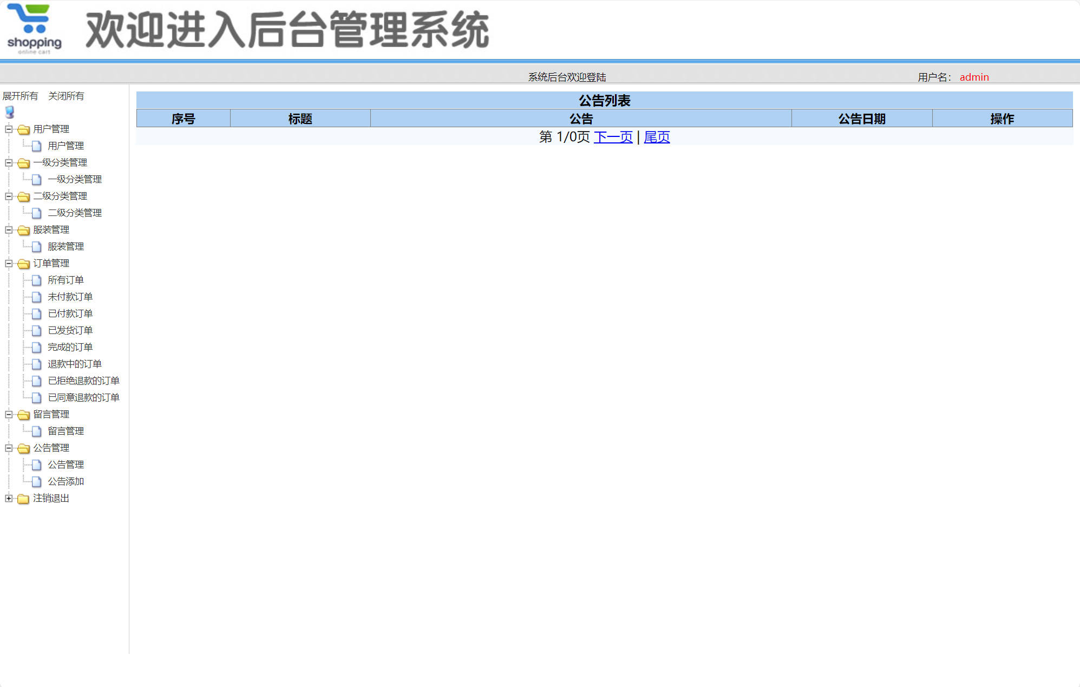Screen dimensions: 1080x687
Task: Go to the next page via 下一页
Action: pos(613,137)
